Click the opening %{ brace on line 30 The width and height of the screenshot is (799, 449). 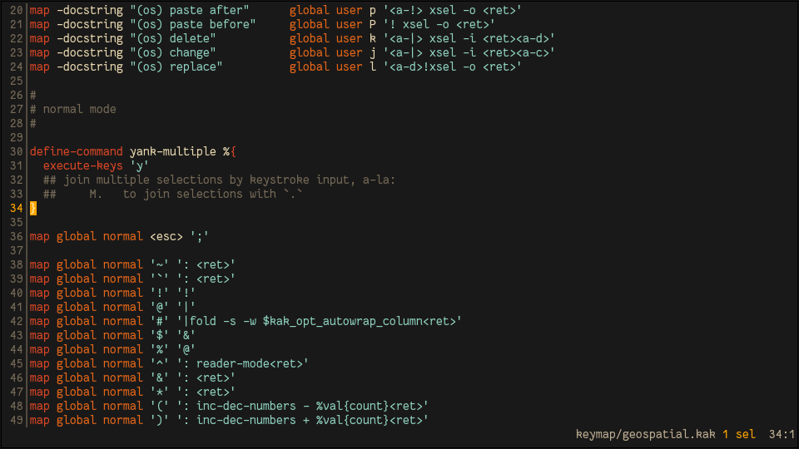229,151
